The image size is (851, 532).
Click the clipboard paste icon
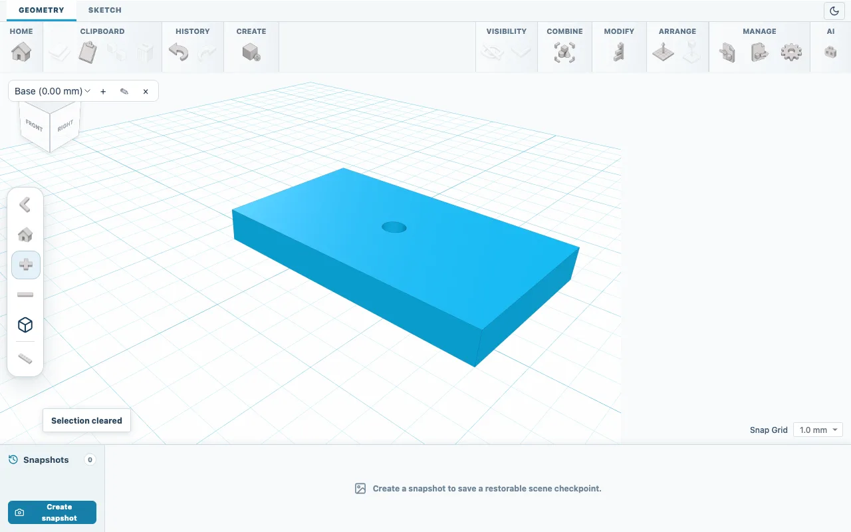pyautogui.click(x=88, y=52)
